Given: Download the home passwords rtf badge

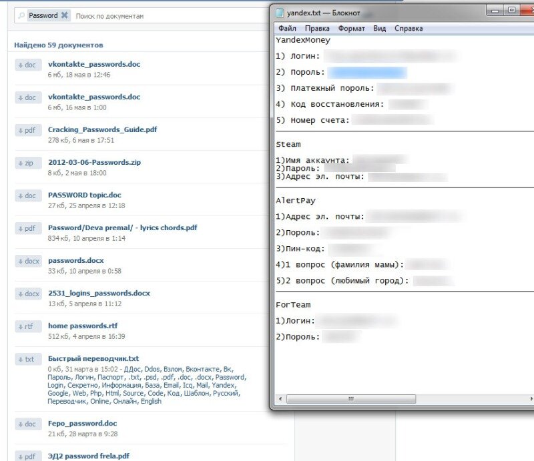Looking at the screenshot, I should (28, 326).
